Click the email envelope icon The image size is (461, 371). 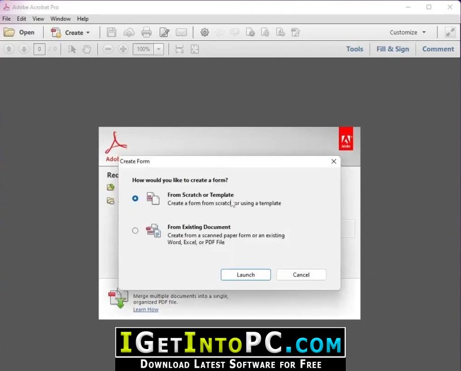pyautogui.click(x=182, y=32)
